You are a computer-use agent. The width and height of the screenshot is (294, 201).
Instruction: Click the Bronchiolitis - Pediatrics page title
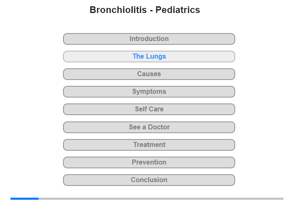(145, 10)
